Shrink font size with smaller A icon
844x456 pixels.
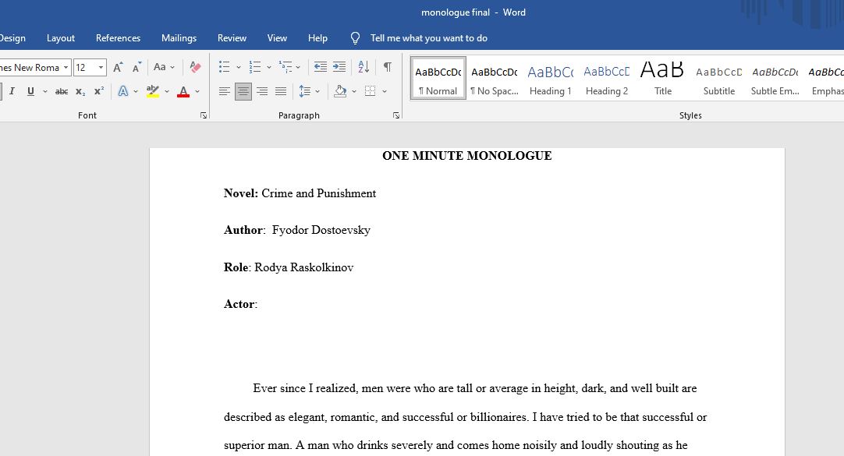click(137, 67)
